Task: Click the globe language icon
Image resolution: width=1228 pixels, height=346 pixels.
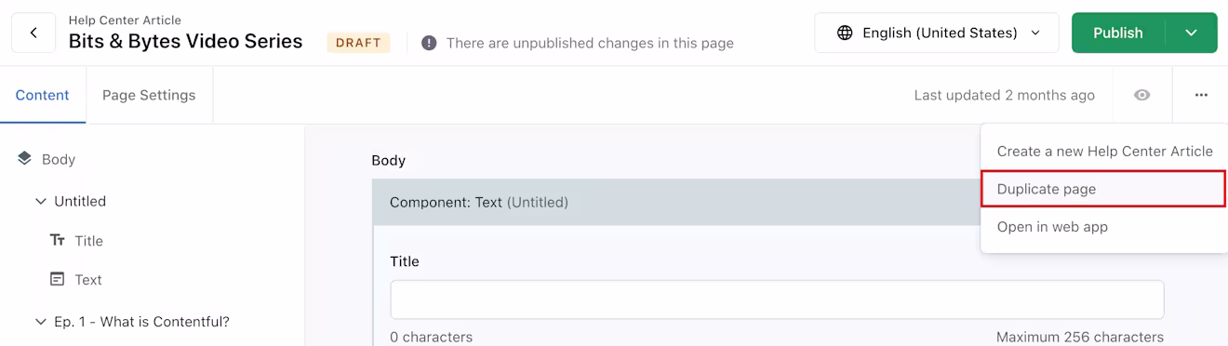Action: (x=845, y=33)
